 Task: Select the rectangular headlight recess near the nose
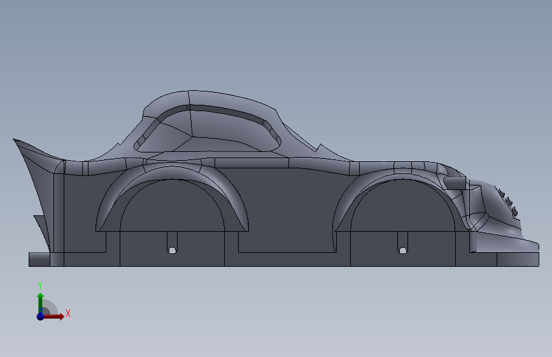[455, 183]
